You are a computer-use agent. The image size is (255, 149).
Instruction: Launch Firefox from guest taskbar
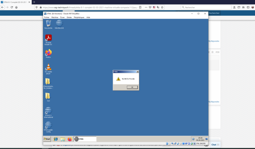click(x=70, y=139)
